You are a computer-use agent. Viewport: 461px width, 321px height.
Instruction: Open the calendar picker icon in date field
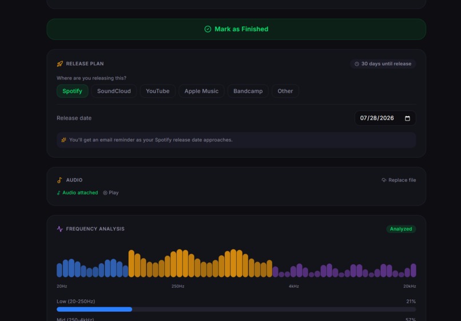tap(407, 118)
